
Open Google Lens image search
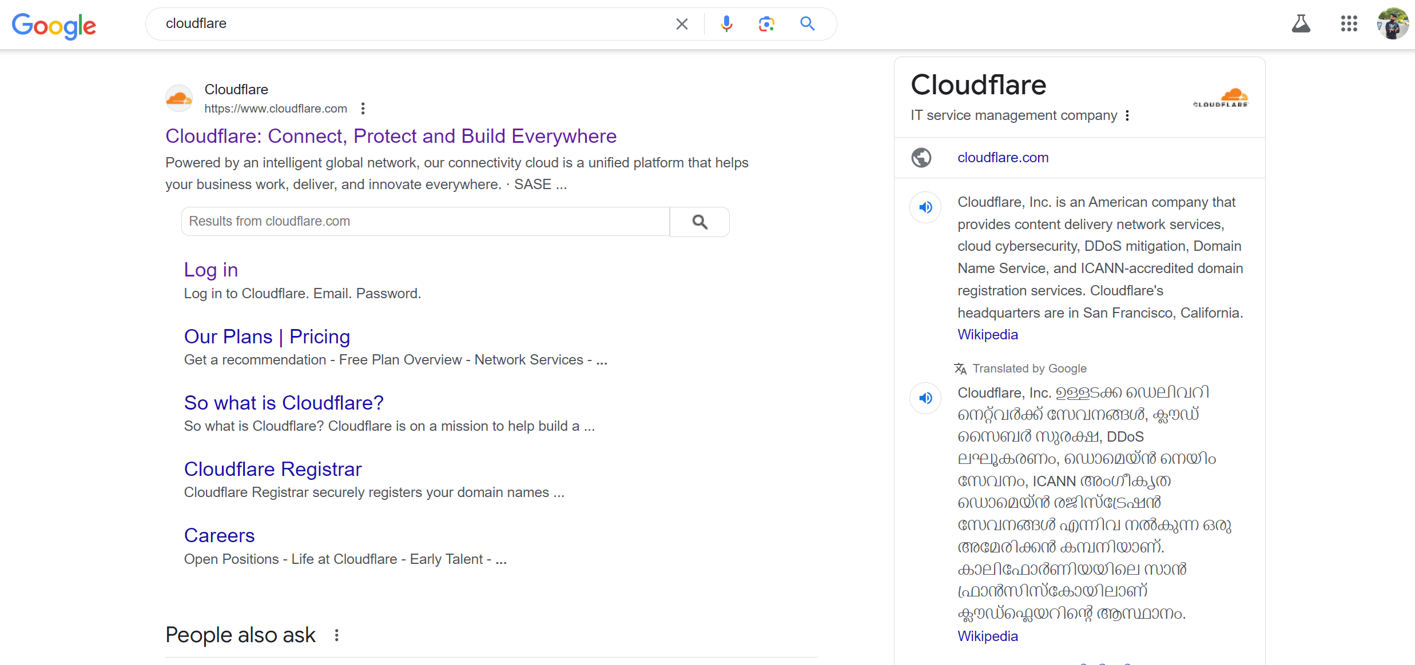766,23
